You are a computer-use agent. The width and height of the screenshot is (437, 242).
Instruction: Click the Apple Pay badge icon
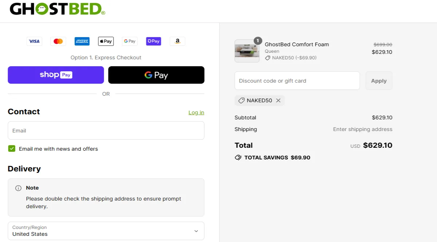click(106, 41)
